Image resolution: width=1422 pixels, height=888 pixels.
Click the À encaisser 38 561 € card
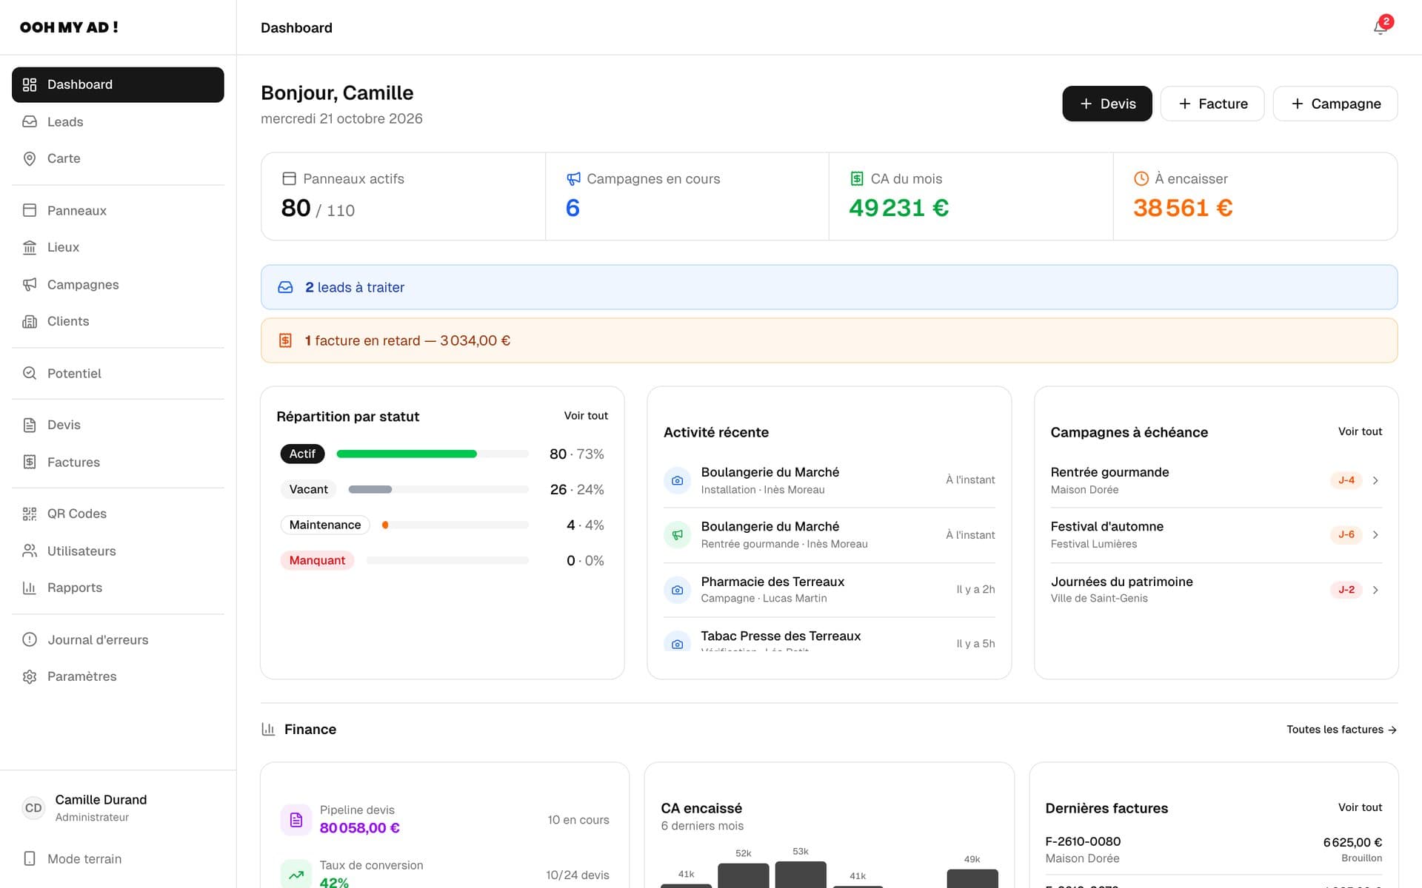[1255, 196]
